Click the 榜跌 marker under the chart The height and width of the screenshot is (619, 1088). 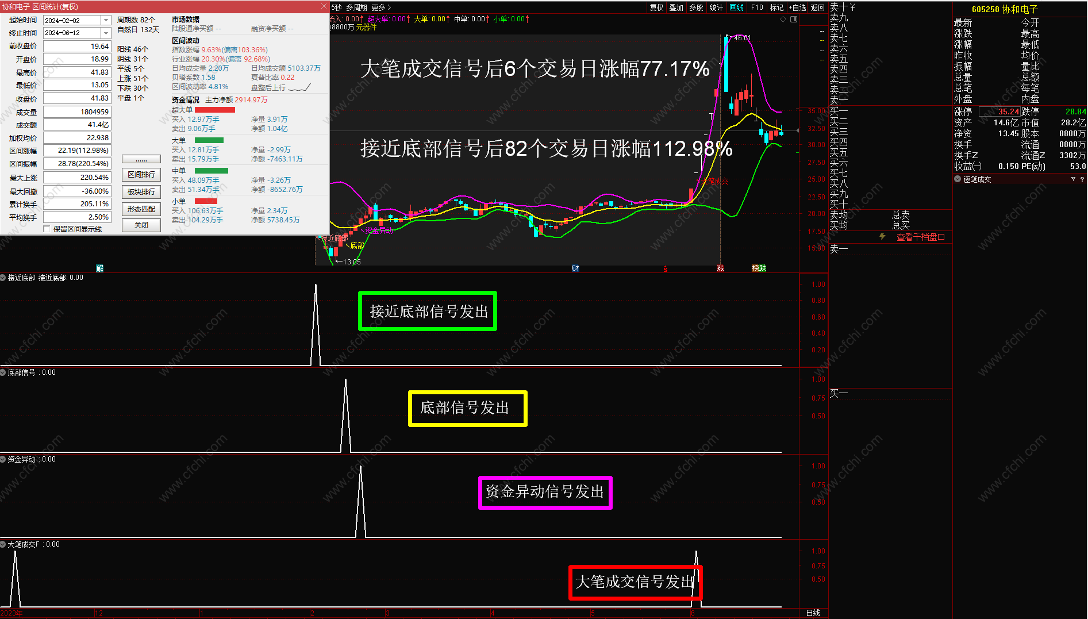(x=759, y=268)
